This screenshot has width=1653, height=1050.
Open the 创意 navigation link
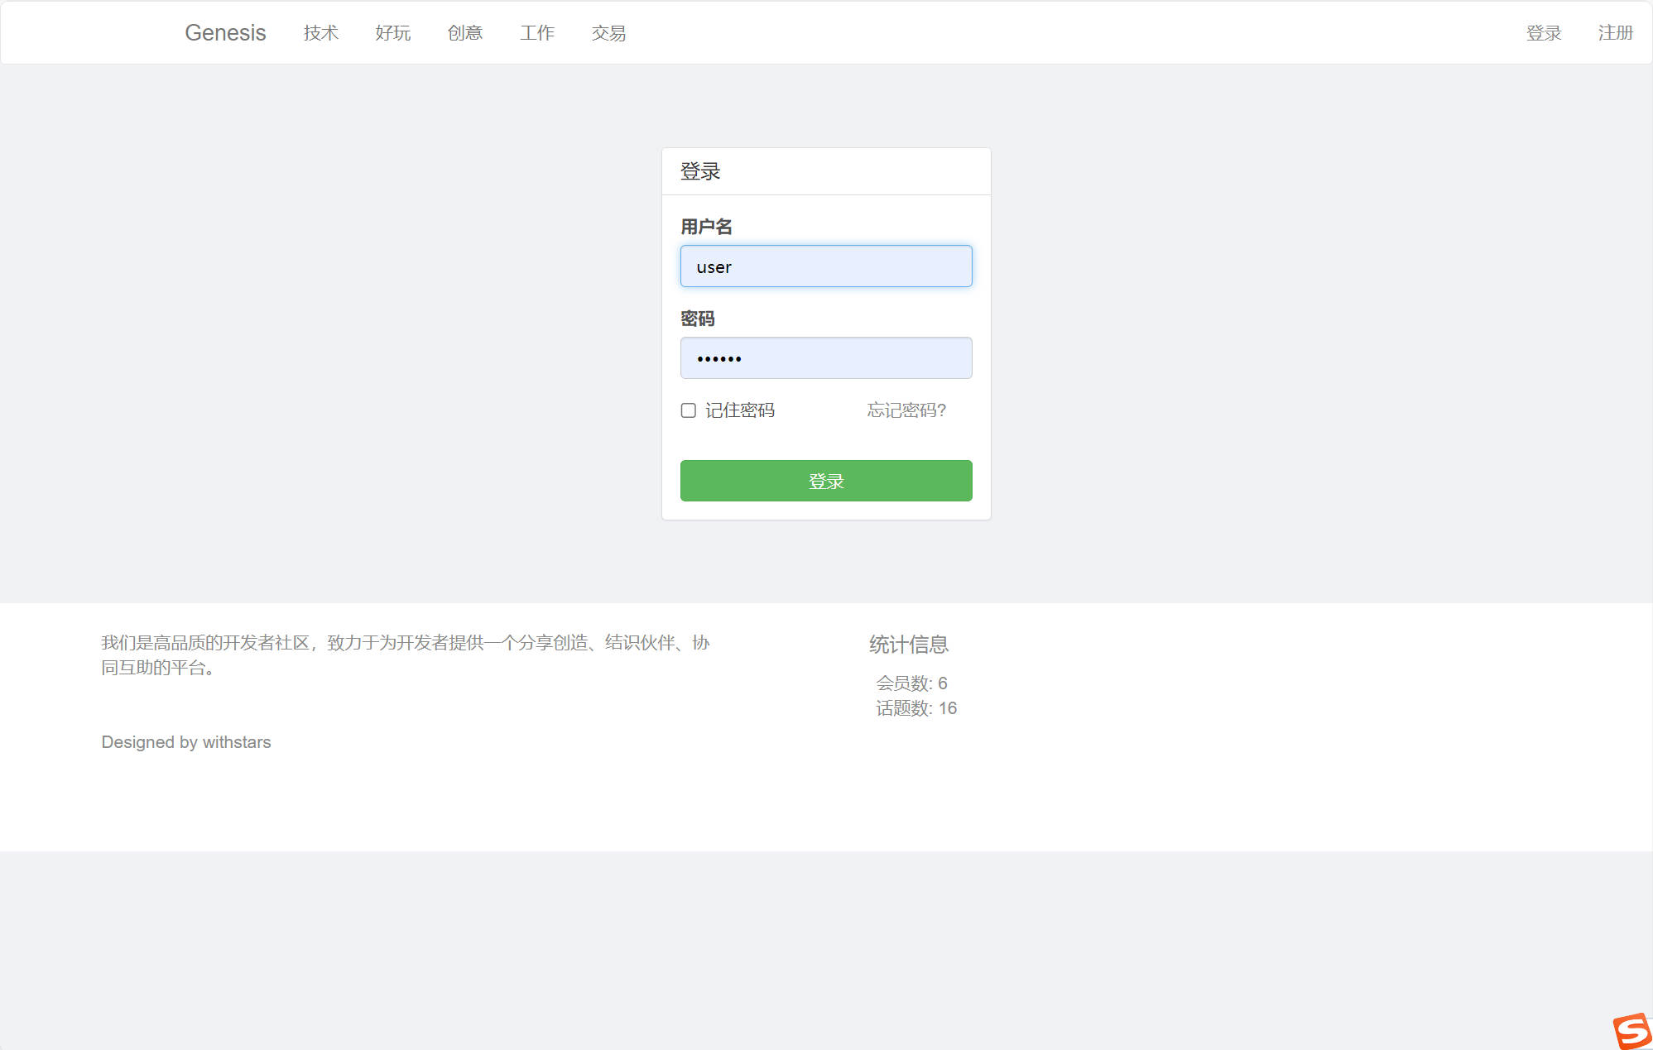point(465,32)
